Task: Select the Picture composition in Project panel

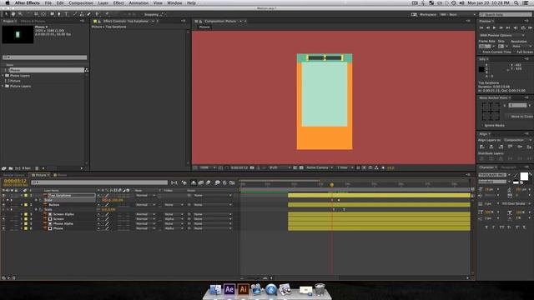Action: click(x=15, y=81)
